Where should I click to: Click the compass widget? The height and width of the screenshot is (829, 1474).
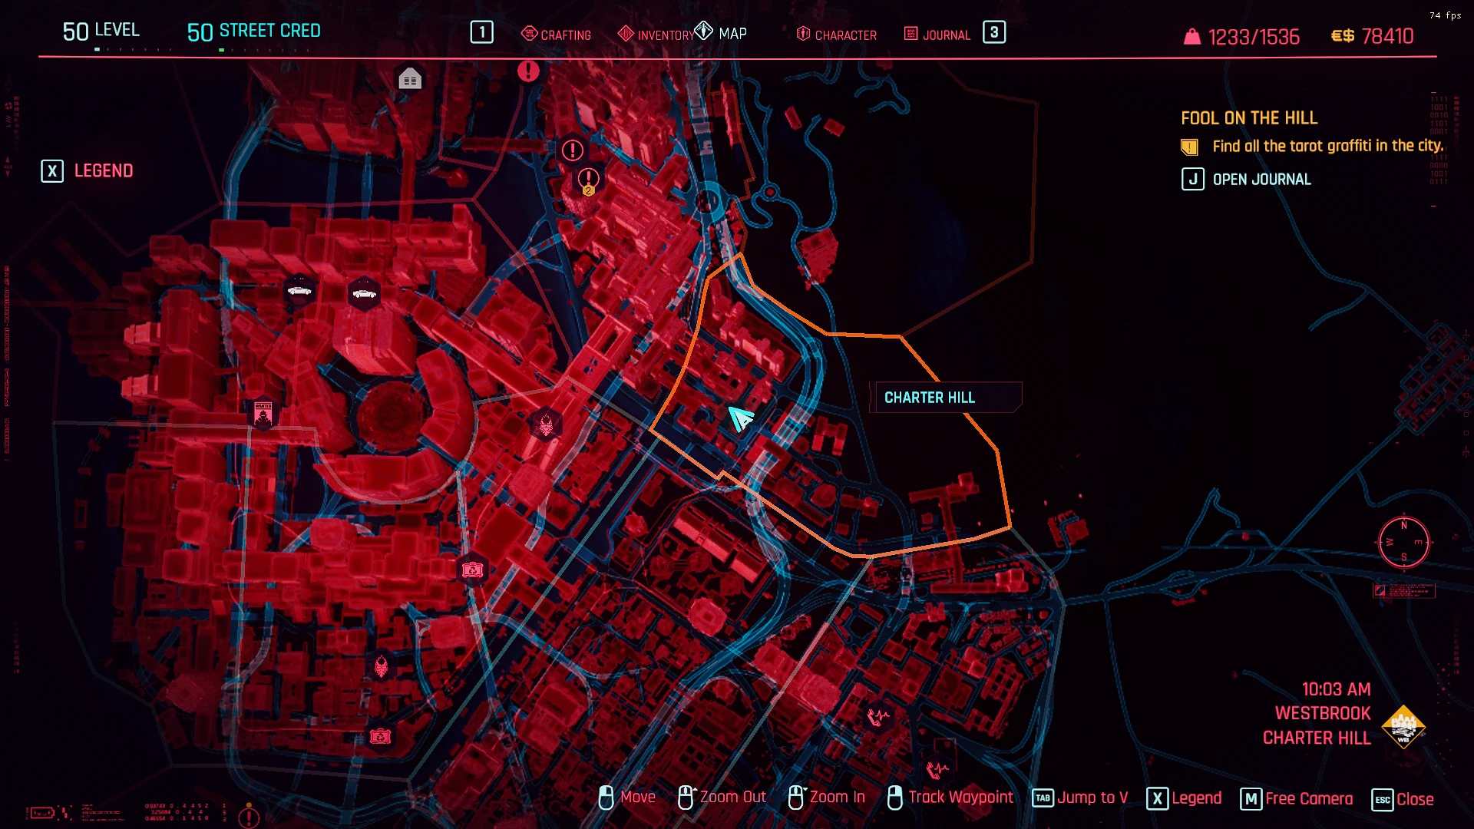[x=1403, y=542]
